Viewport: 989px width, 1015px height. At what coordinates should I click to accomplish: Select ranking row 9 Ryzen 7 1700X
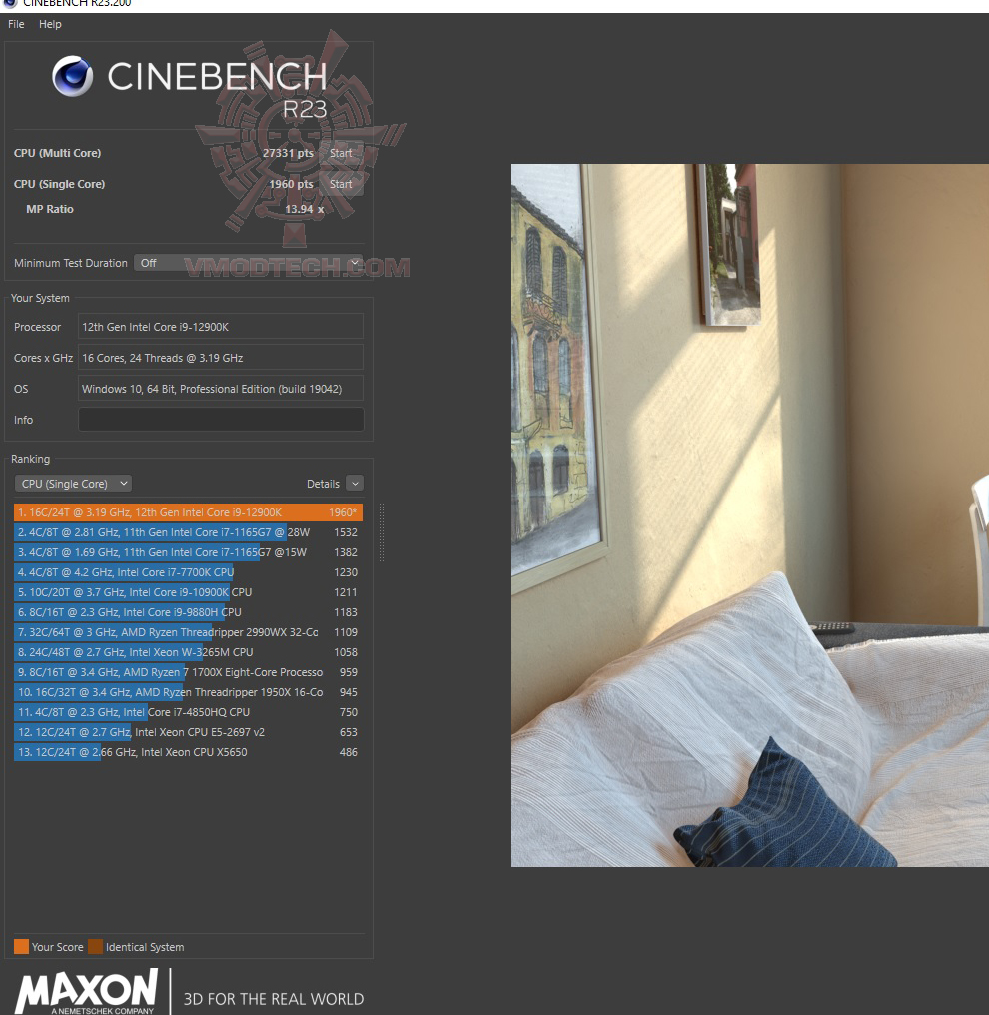pyautogui.click(x=188, y=672)
